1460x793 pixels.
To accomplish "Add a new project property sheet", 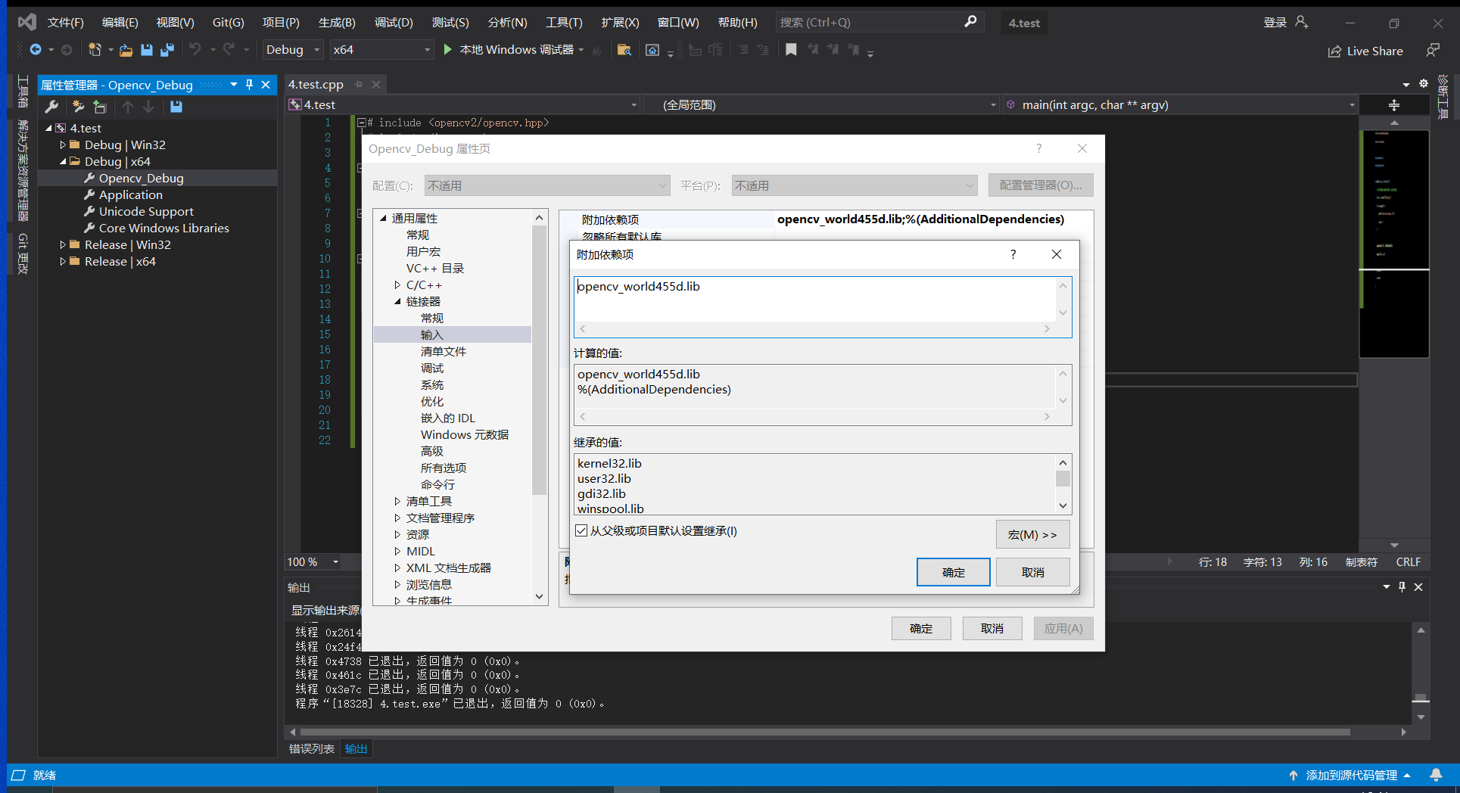I will tap(78, 107).
